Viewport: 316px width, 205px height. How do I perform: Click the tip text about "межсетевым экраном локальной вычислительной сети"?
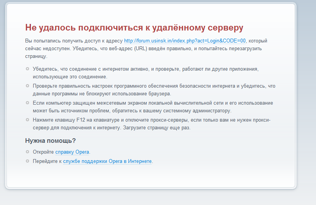tap(155, 103)
